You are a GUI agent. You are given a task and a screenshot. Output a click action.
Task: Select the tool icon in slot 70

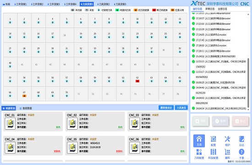click(x=67, y=96)
